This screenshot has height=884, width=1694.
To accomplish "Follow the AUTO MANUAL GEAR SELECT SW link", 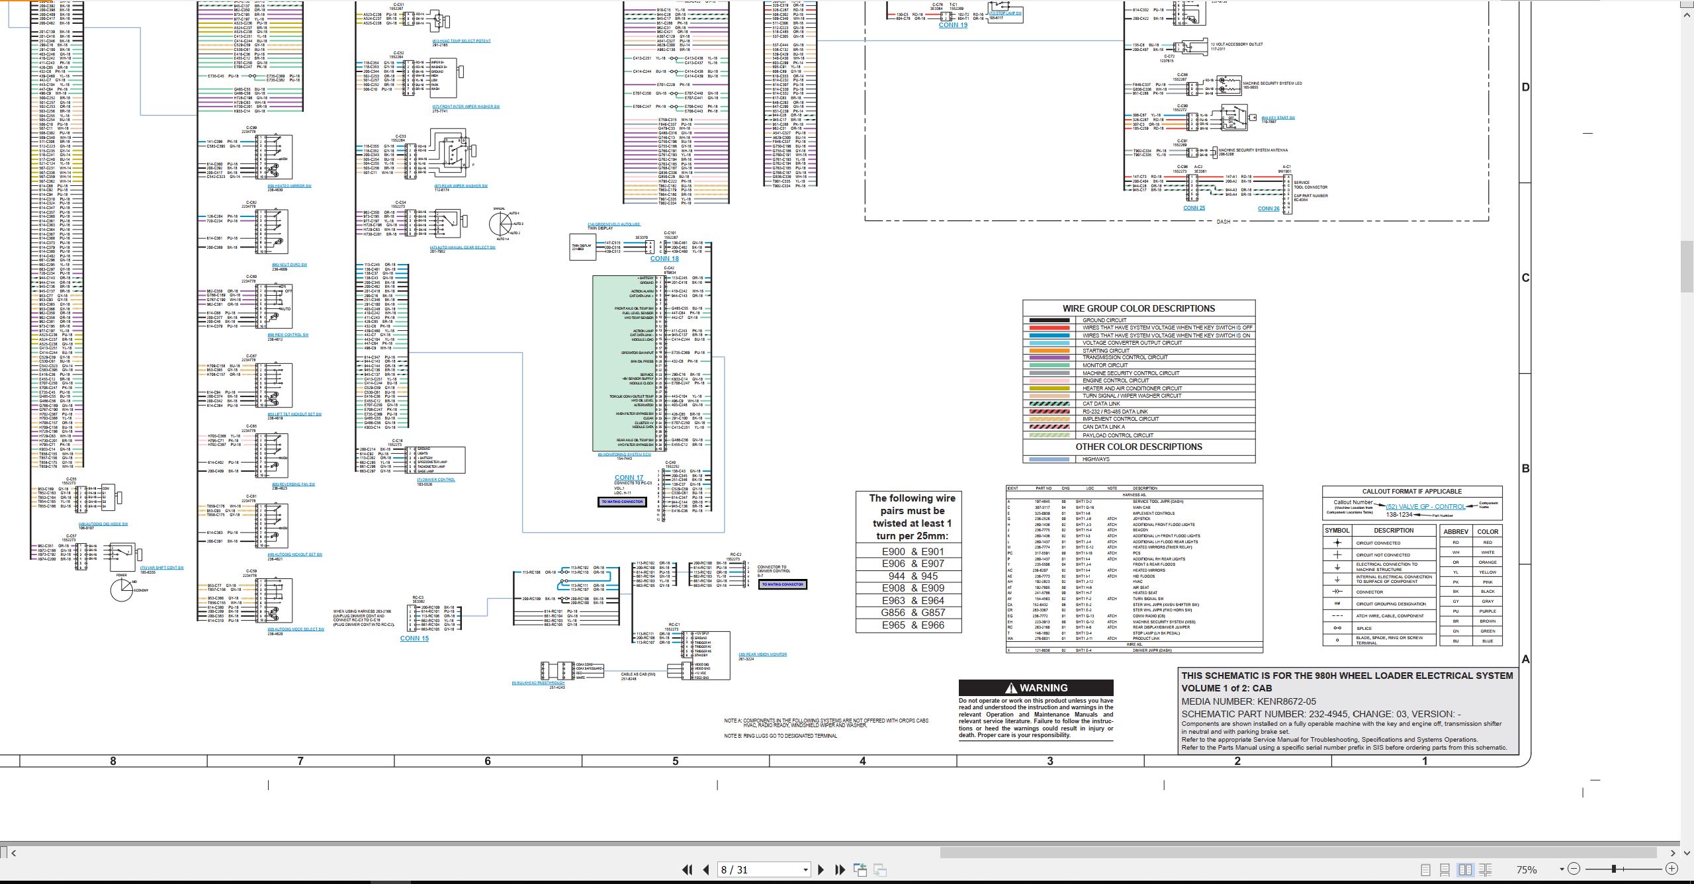I will pos(463,247).
